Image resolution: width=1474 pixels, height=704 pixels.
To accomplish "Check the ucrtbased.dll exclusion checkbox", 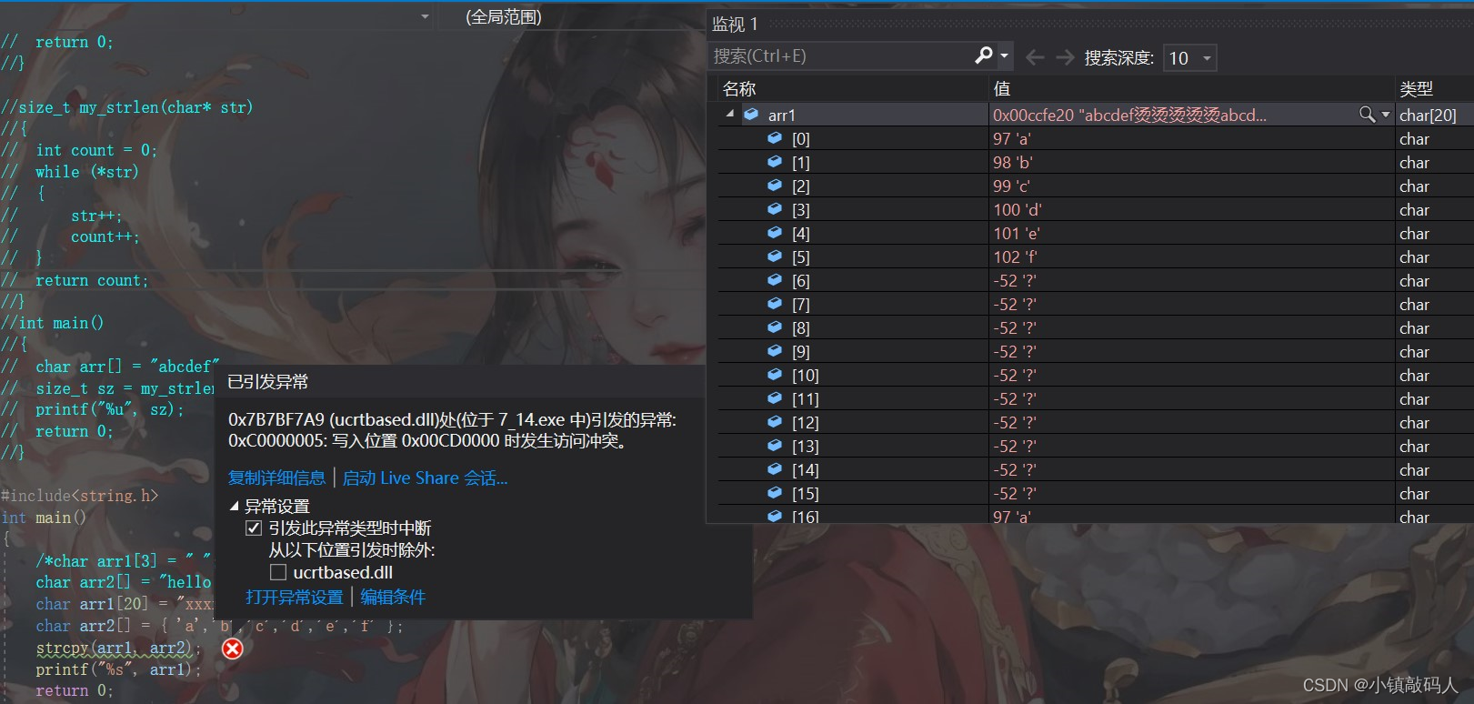I will [278, 572].
